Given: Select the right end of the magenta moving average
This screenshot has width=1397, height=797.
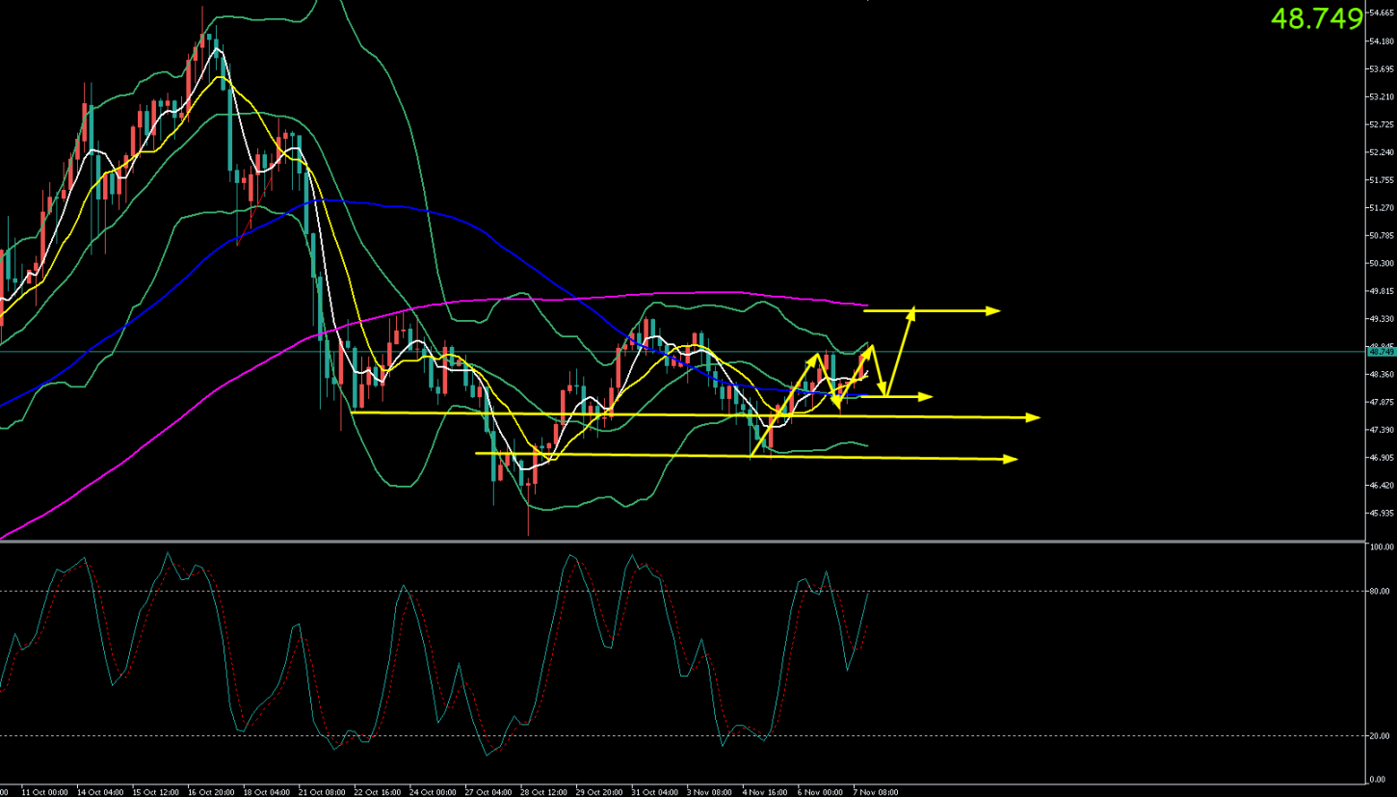Looking at the screenshot, I should click(867, 305).
